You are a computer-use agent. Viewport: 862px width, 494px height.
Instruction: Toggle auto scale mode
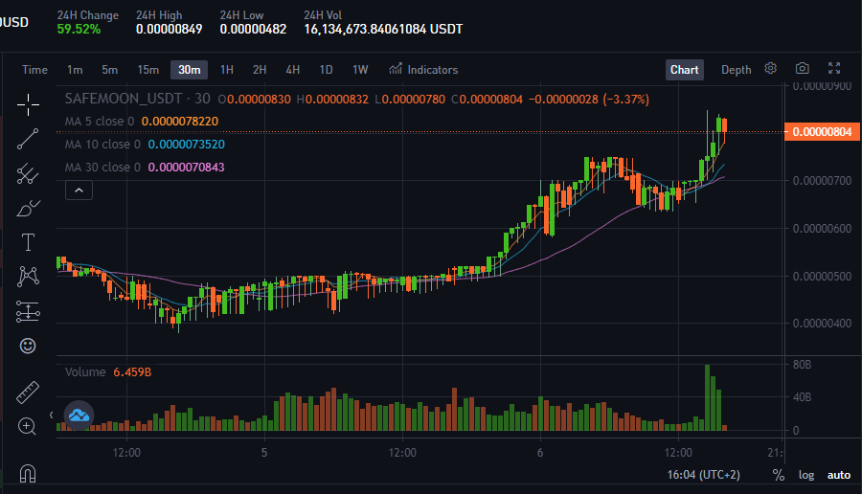839,475
